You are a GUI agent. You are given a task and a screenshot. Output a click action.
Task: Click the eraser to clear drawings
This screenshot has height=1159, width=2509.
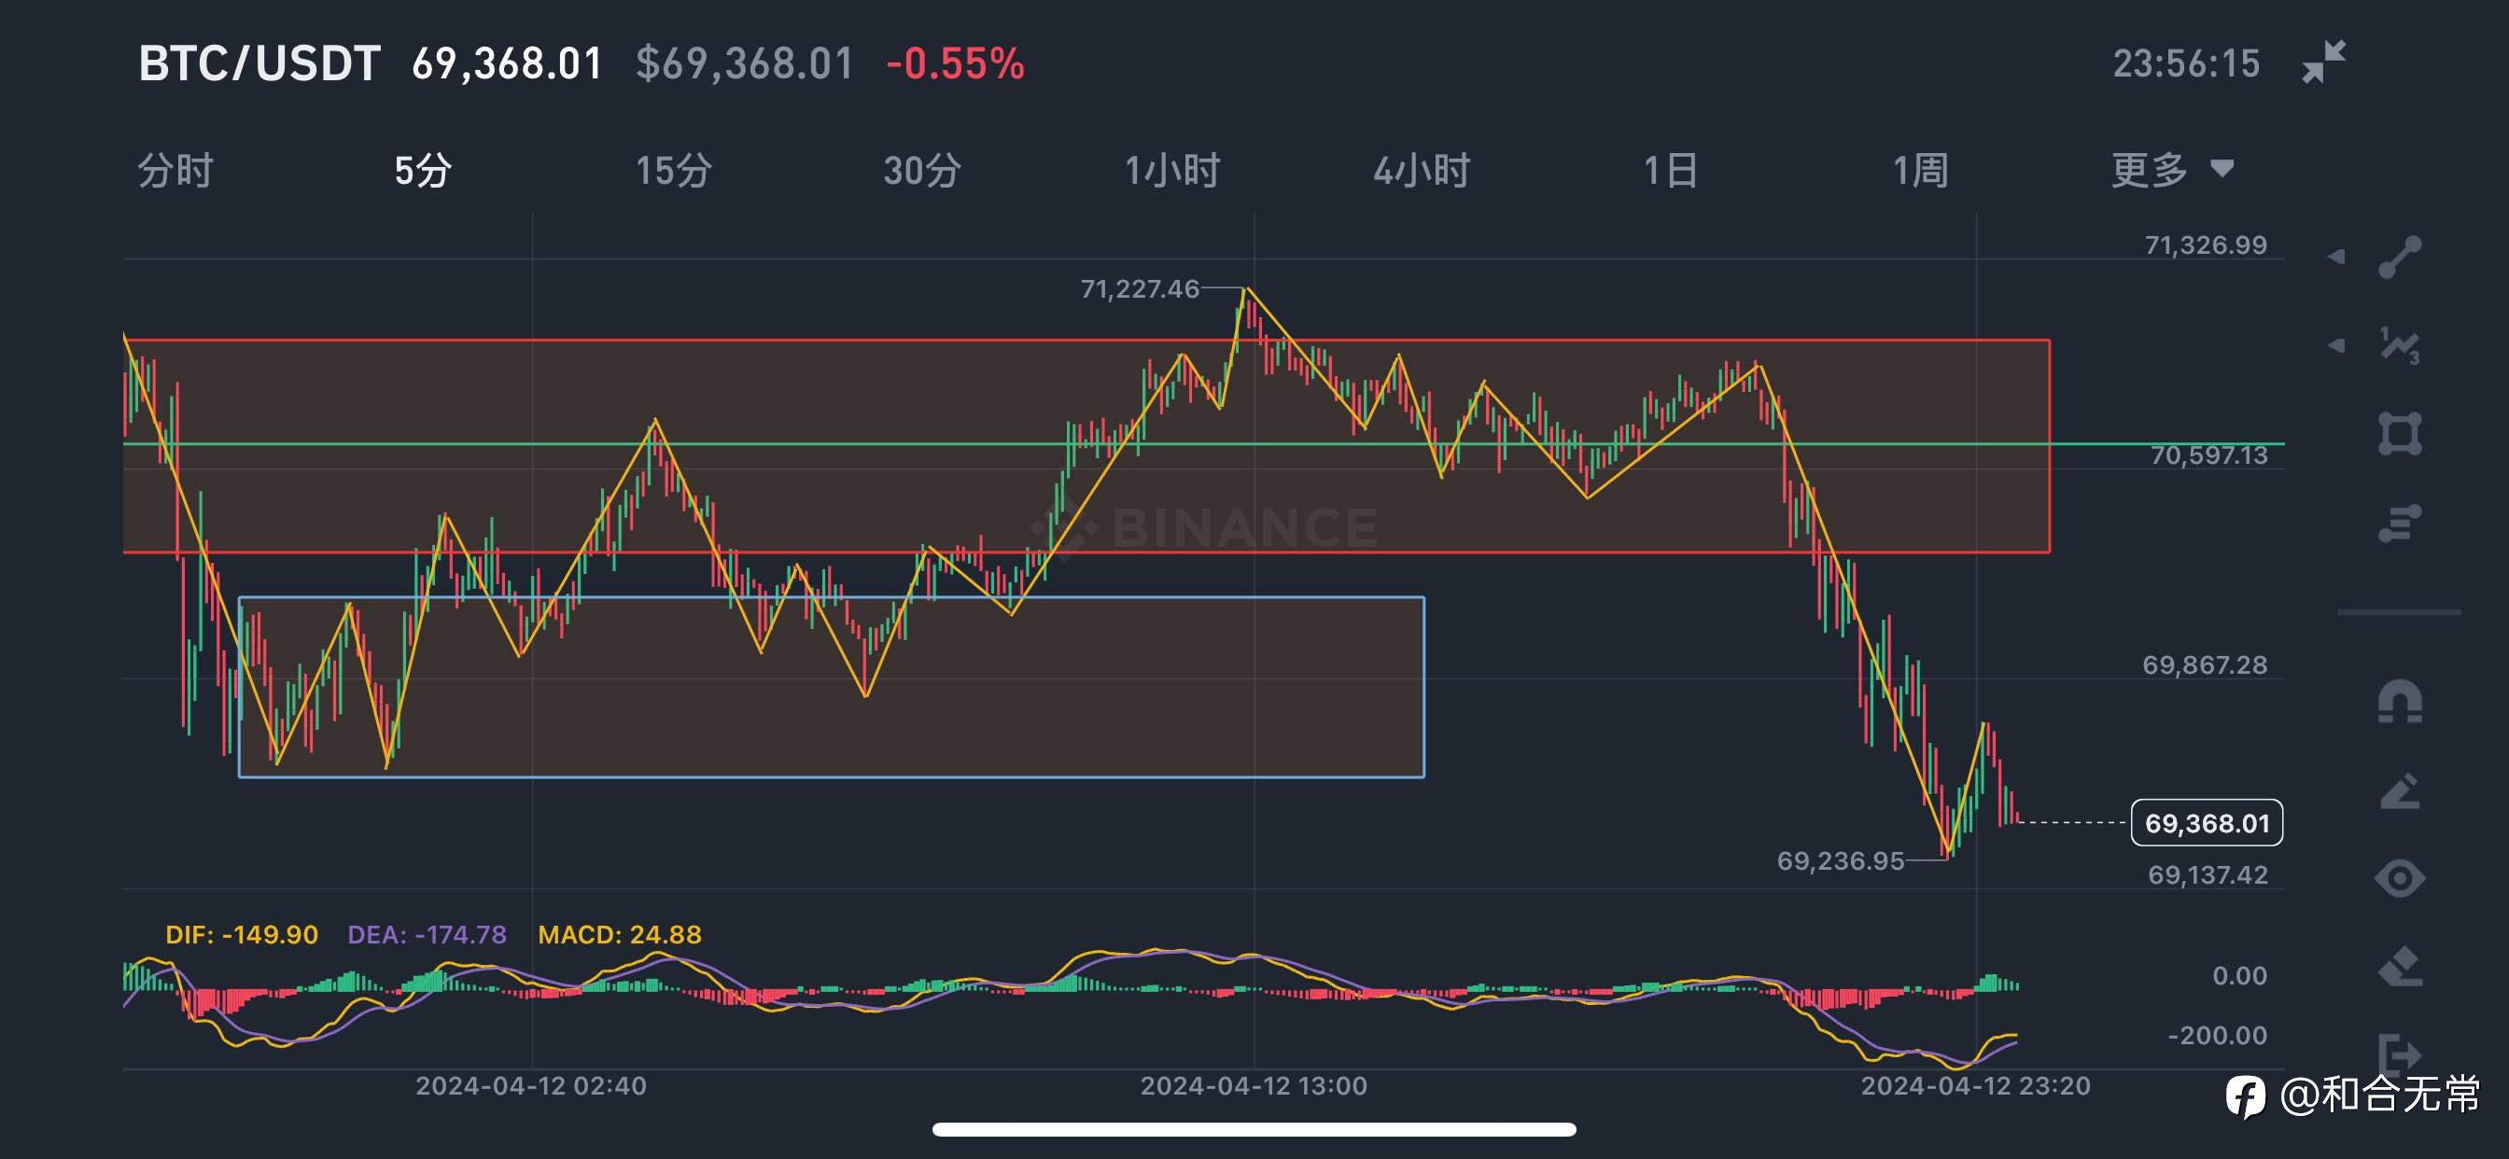coord(2399,967)
